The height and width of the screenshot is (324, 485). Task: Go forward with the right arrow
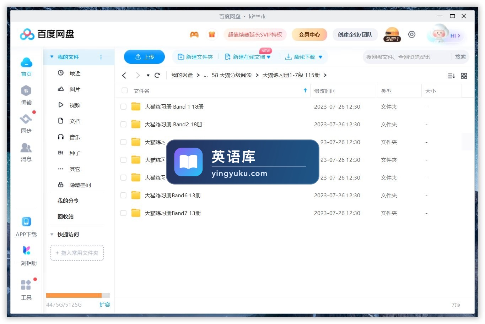(138, 75)
